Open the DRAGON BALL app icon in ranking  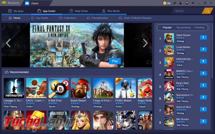click(x=169, y=62)
